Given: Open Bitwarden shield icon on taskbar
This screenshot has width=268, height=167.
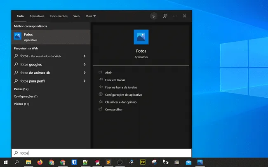Looking at the screenshot, I should coord(74,162).
